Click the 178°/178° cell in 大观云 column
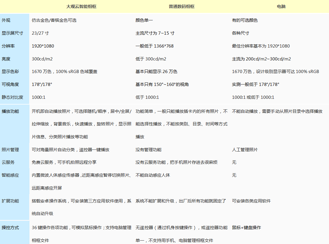 [42, 84]
